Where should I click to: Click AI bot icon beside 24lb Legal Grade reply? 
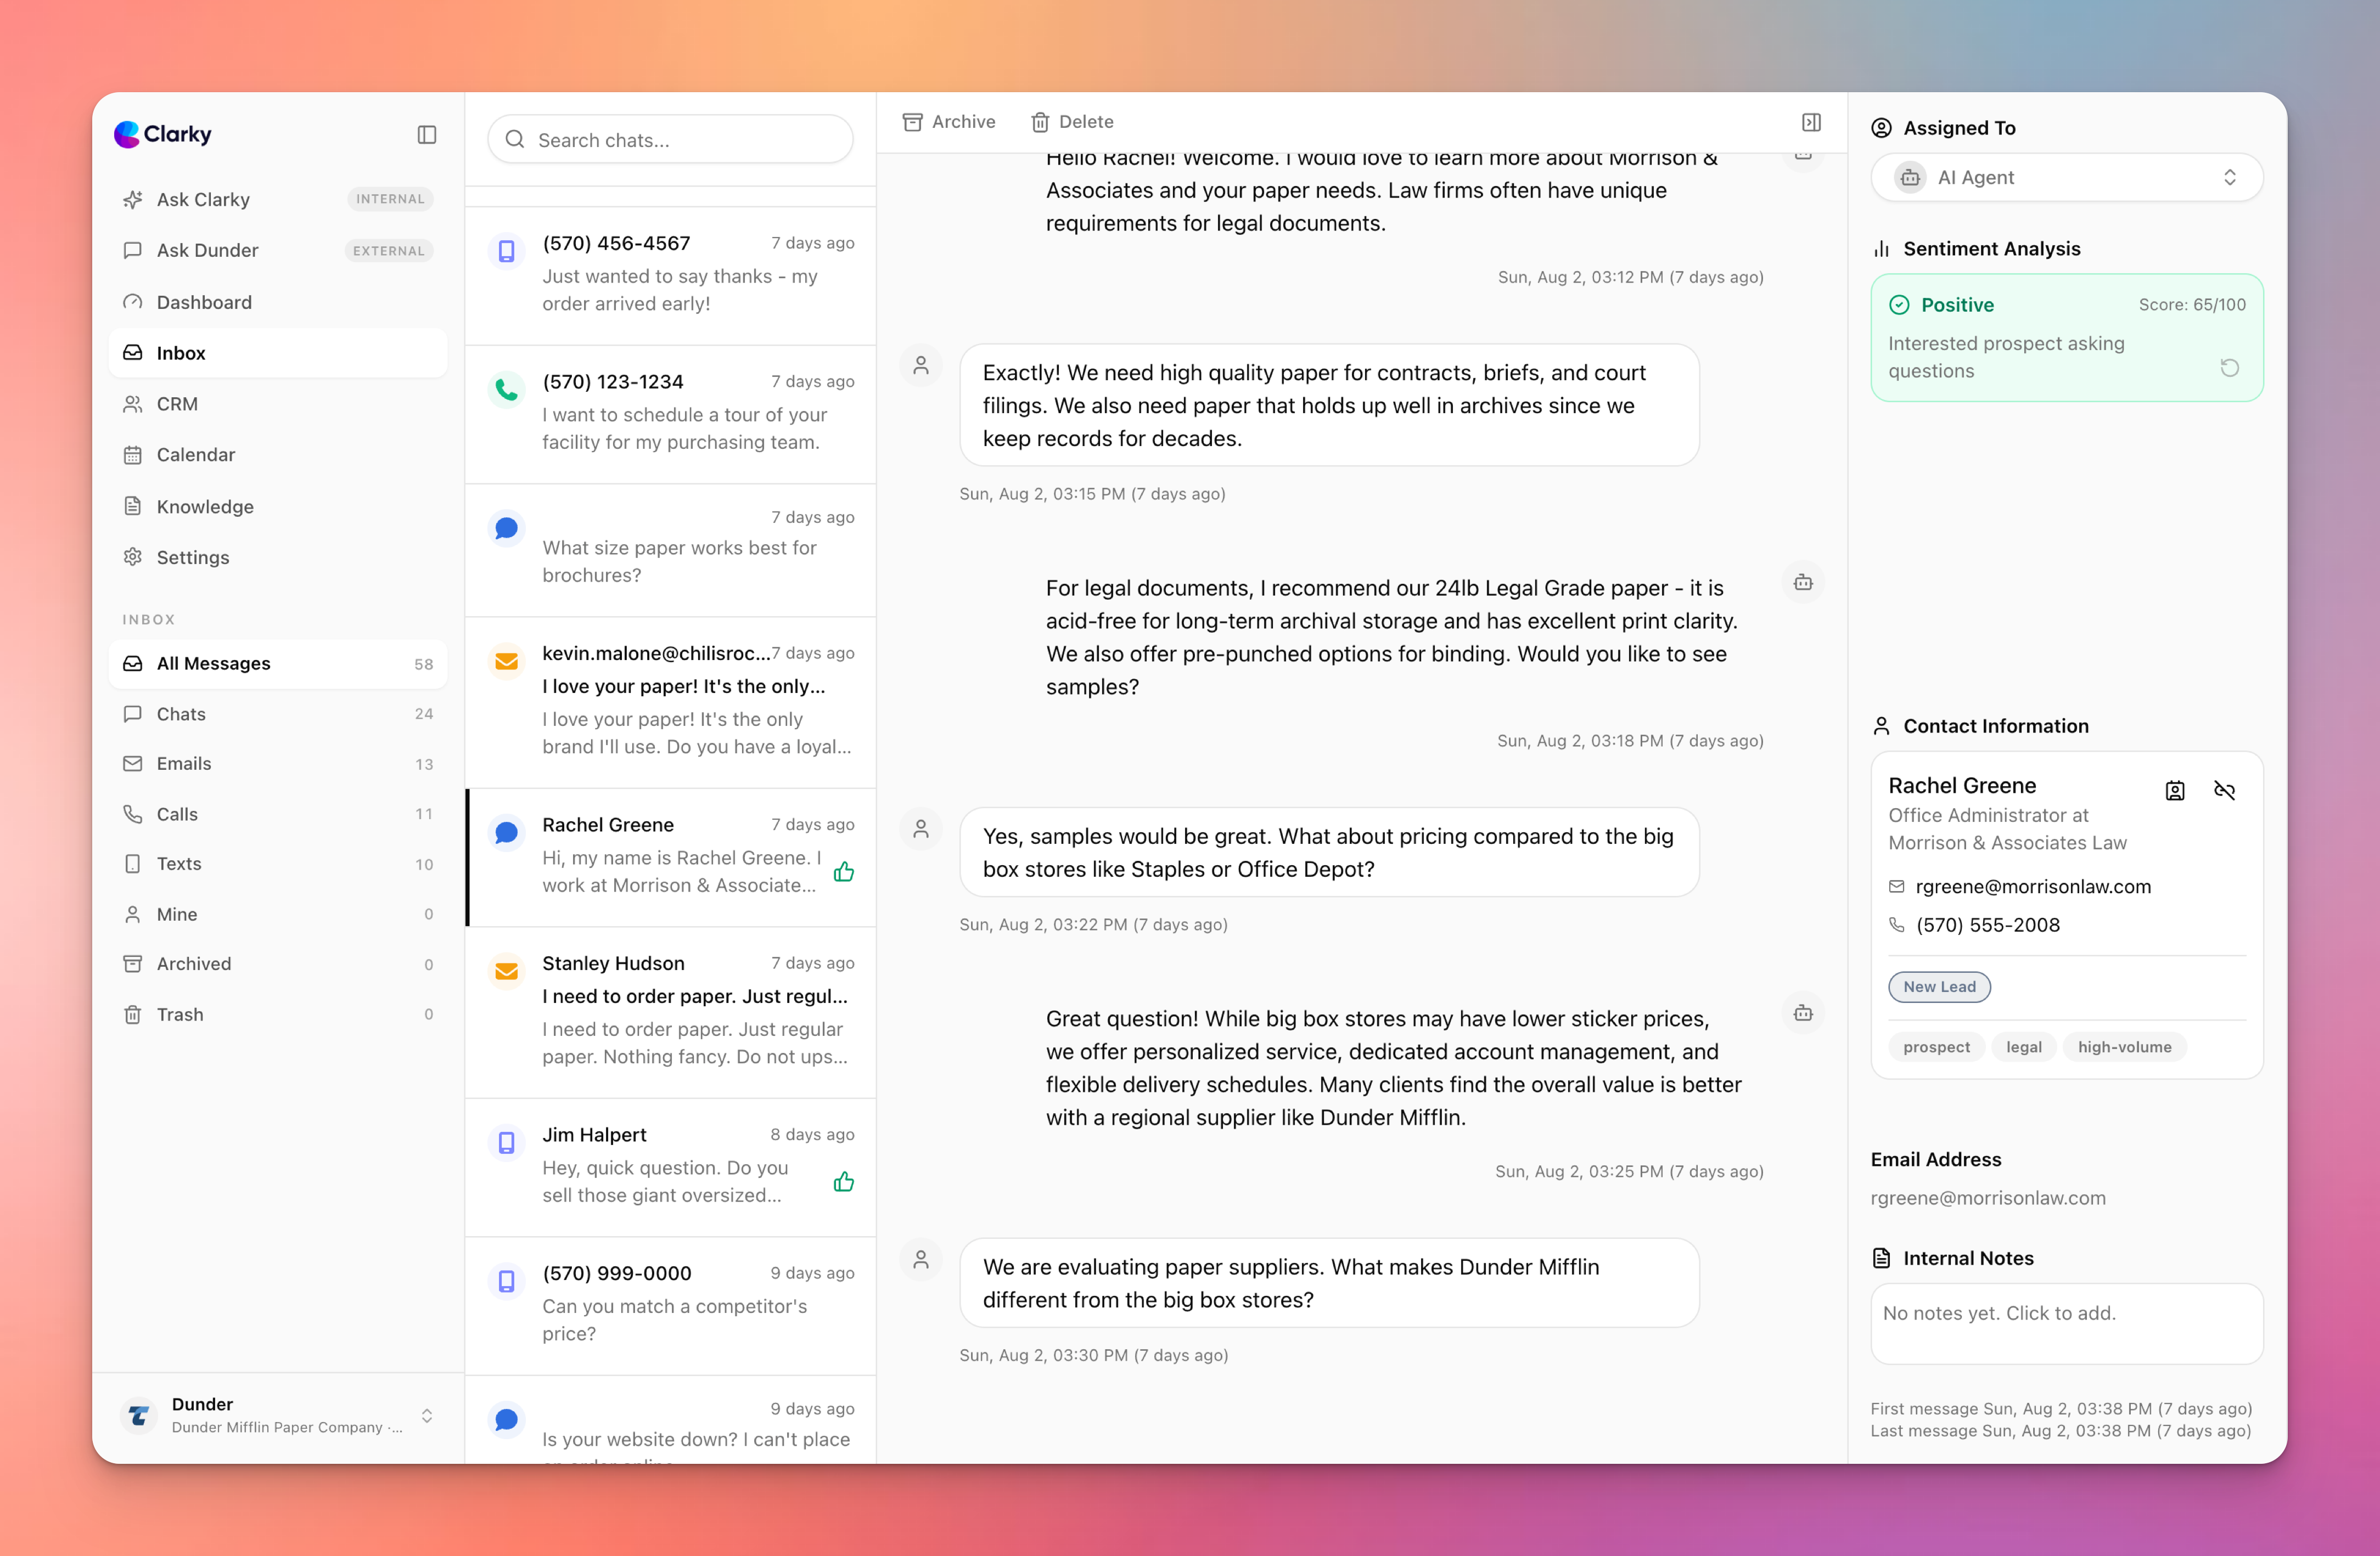[1803, 582]
